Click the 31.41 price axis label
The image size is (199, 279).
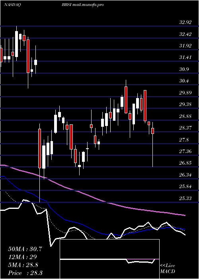(x=185, y=57)
